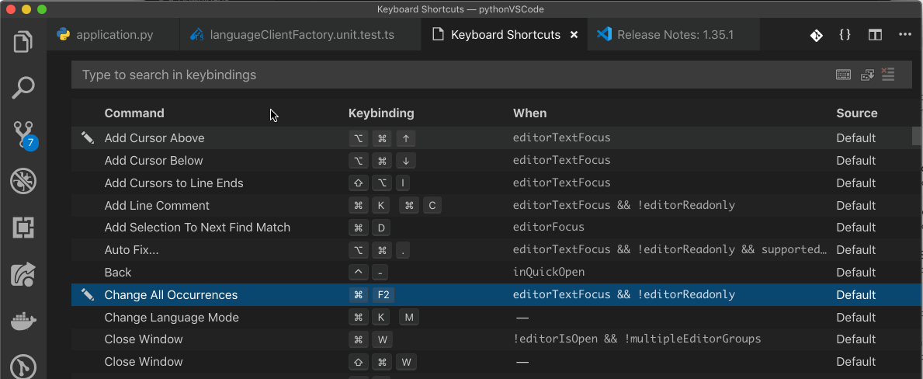Open the Extensions view in activity bar
923x379 pixels.
point(23,228)
